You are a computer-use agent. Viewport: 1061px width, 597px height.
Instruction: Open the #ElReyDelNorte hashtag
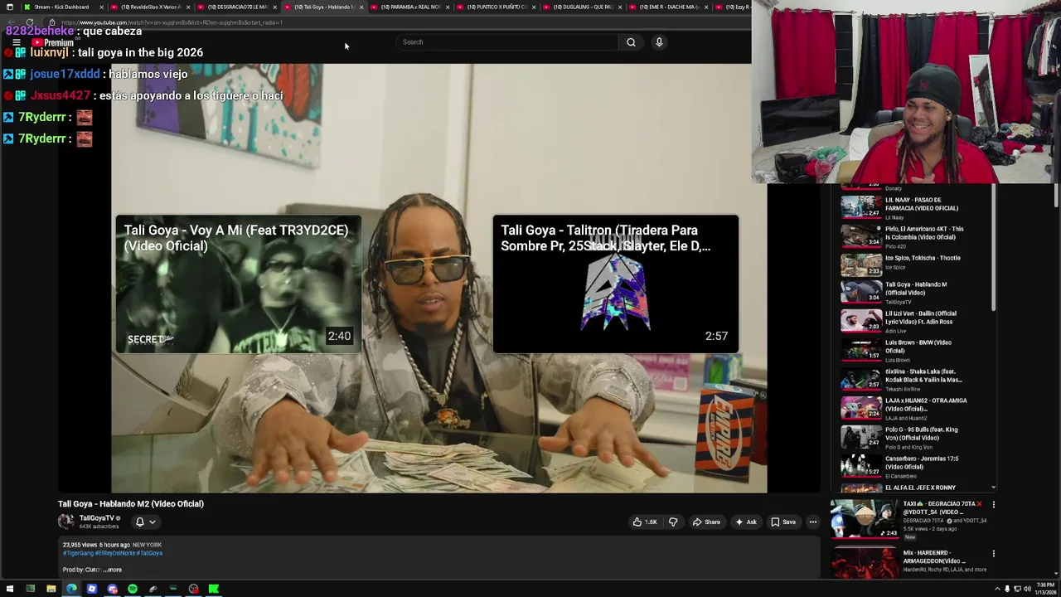pyautogui.click(x=115, y=553)
